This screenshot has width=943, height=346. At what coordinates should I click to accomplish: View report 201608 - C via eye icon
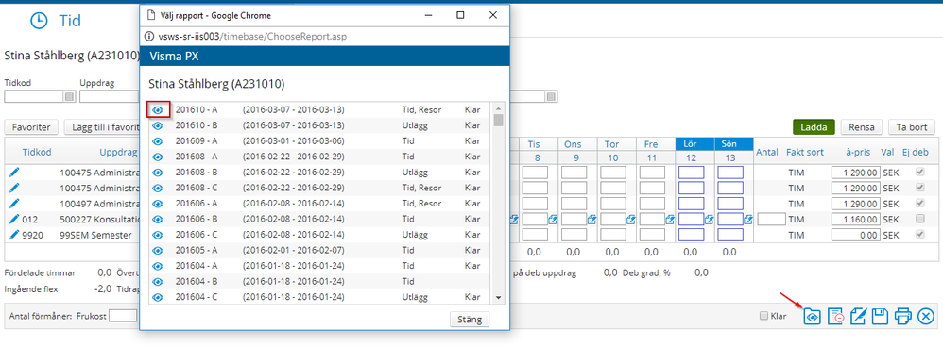click(158, 188)
